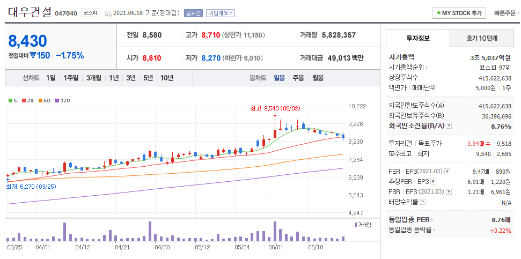Click the 거래대금 value 49,013 백만
The width and height of the screenshot is (521, 259).
point(346,58)
